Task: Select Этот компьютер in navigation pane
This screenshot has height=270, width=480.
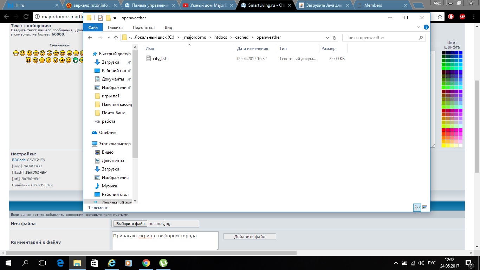Action: (115, 144)
